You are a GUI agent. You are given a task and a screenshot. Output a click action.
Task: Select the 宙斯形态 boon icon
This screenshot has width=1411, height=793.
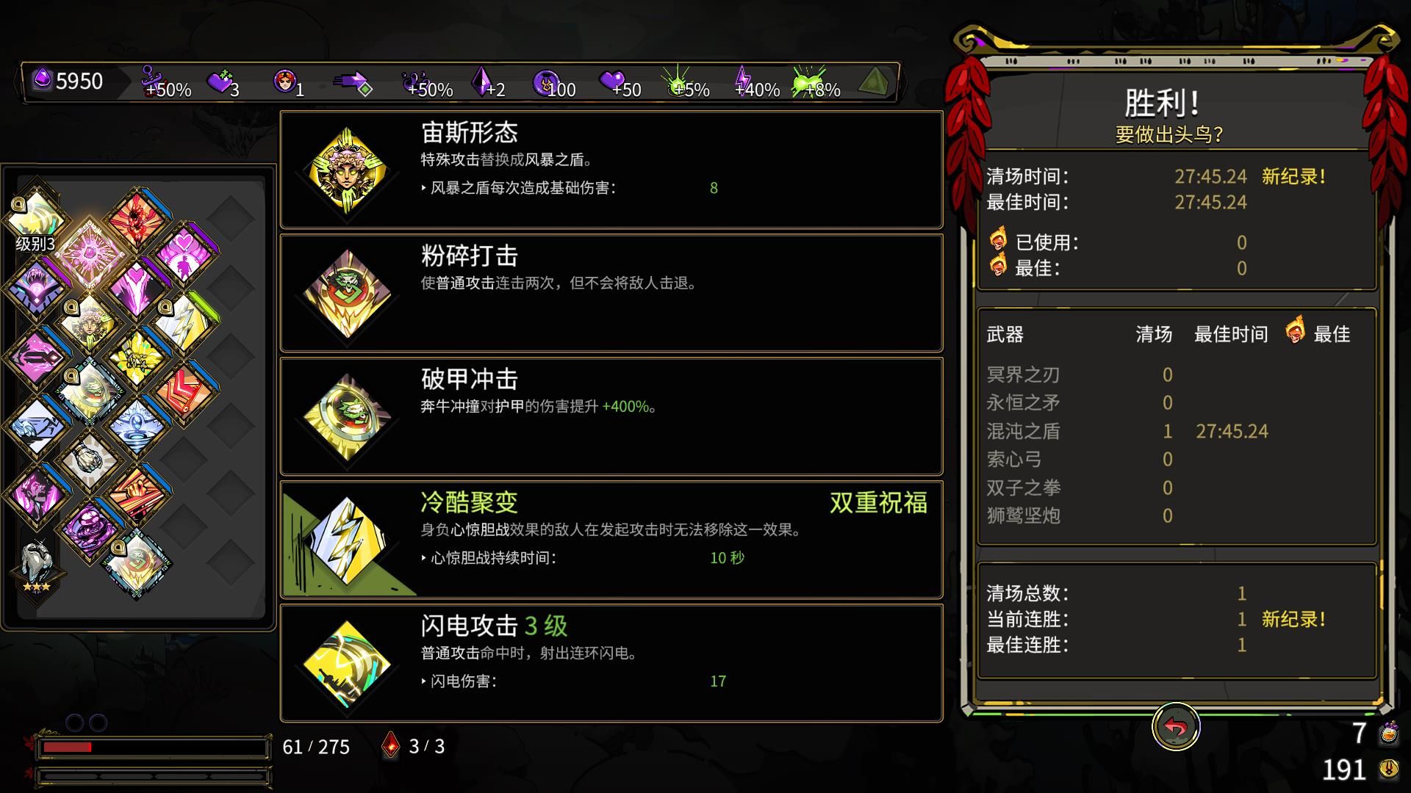coord(348,170)
